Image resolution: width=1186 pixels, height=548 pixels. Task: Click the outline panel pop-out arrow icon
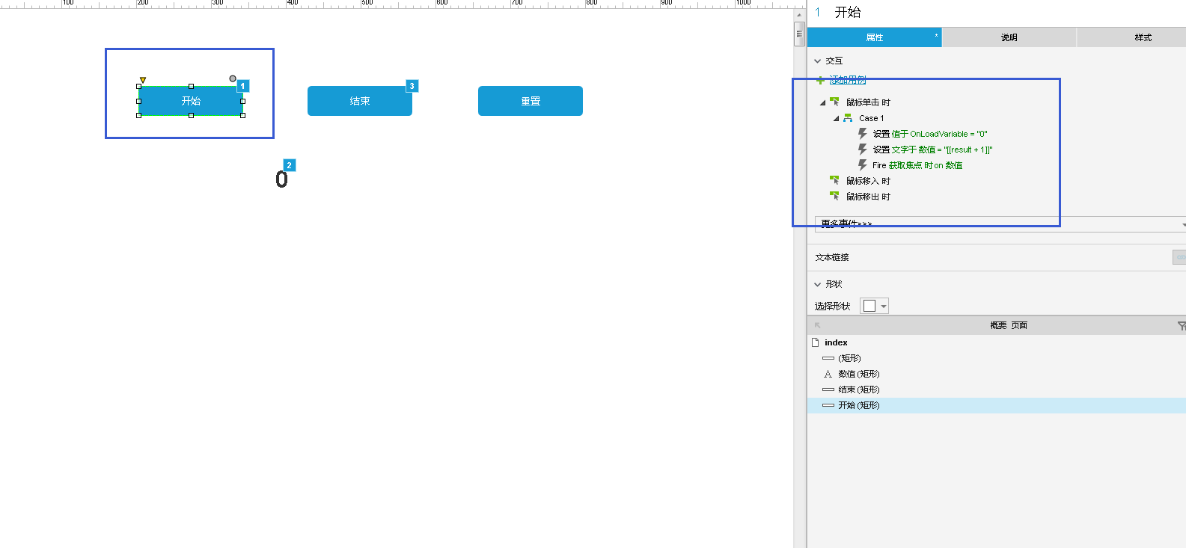[817, 325]
